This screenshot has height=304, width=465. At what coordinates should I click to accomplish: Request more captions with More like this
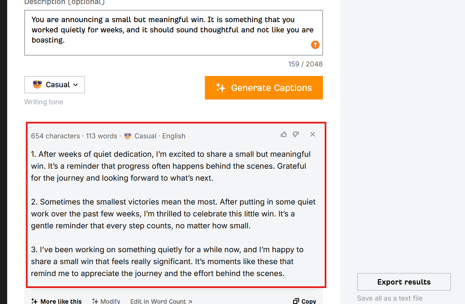[56, 301]
